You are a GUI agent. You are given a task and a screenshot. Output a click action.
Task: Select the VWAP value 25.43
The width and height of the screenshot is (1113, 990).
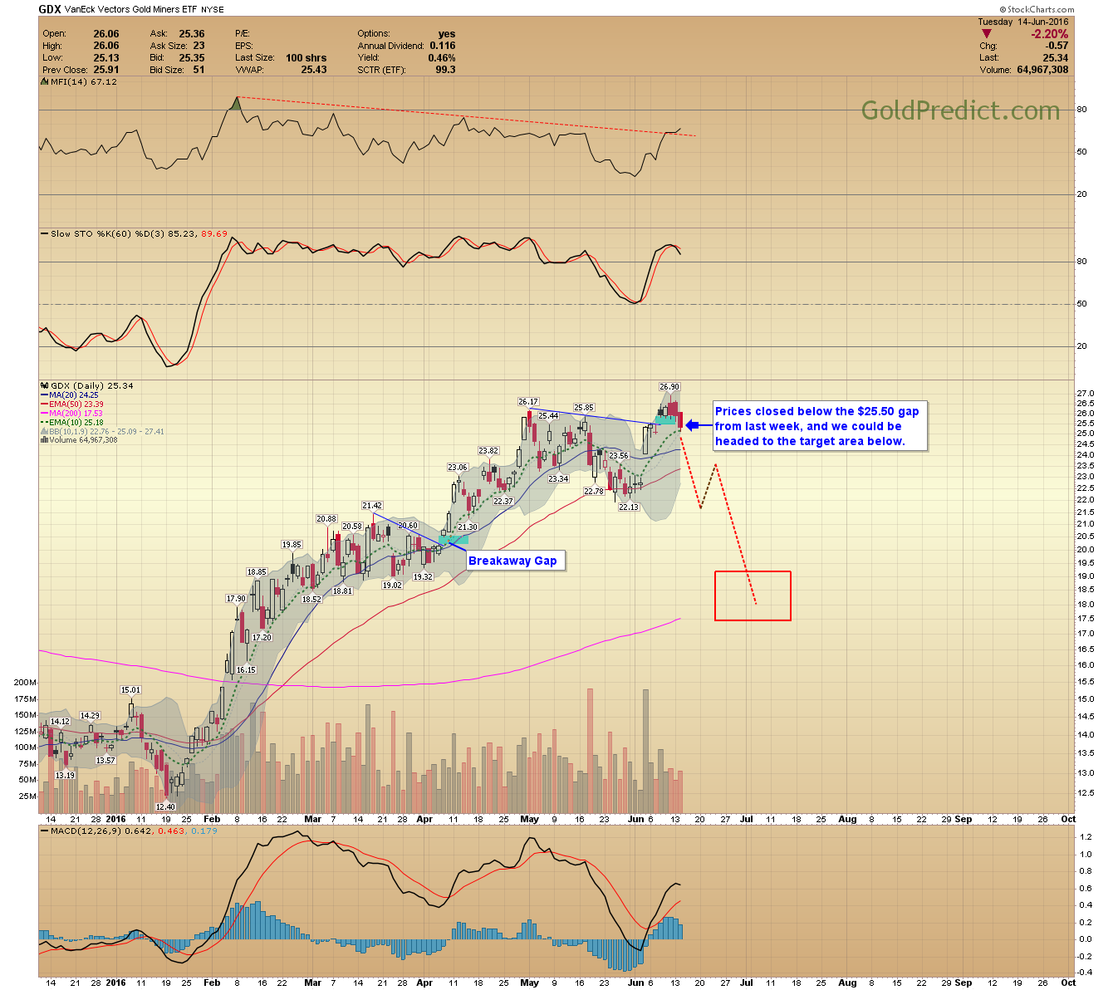pyautogui.click(x=314, y=70)
